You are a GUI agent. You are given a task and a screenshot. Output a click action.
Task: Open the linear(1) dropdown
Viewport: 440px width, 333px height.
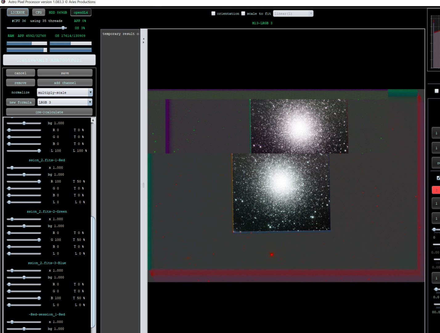293,14
